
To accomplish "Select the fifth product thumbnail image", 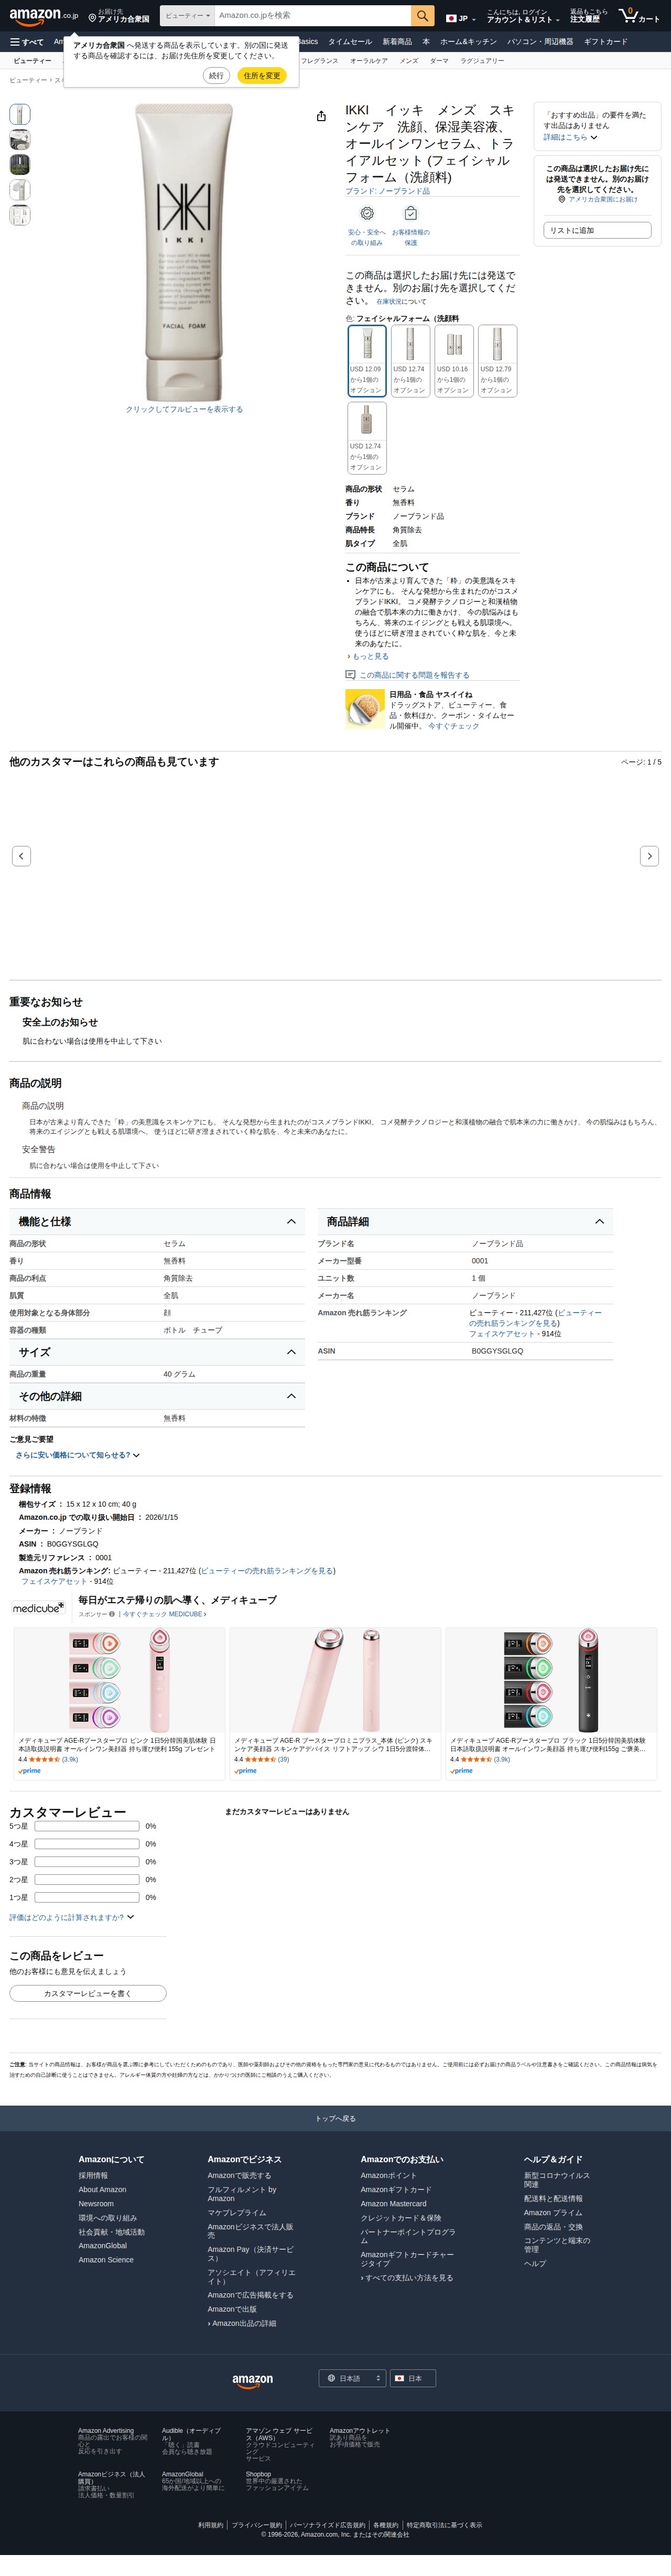I will click(x=19, y=214).
